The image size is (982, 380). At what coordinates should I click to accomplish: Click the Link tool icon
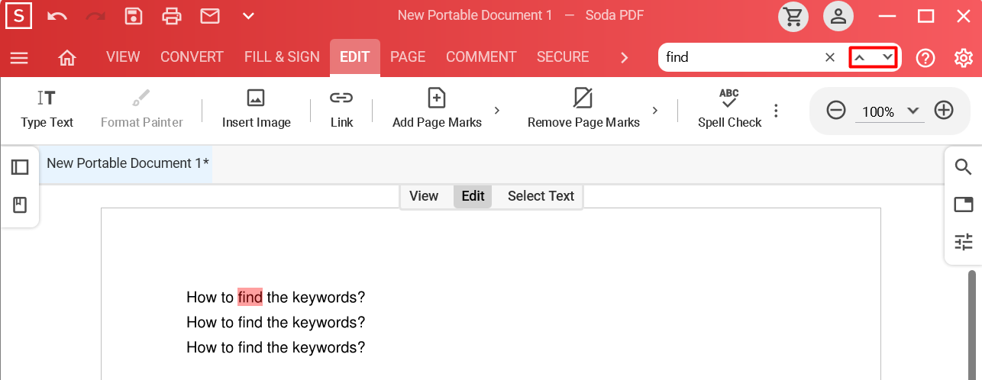pyautogui.click(x=341, y=98)
